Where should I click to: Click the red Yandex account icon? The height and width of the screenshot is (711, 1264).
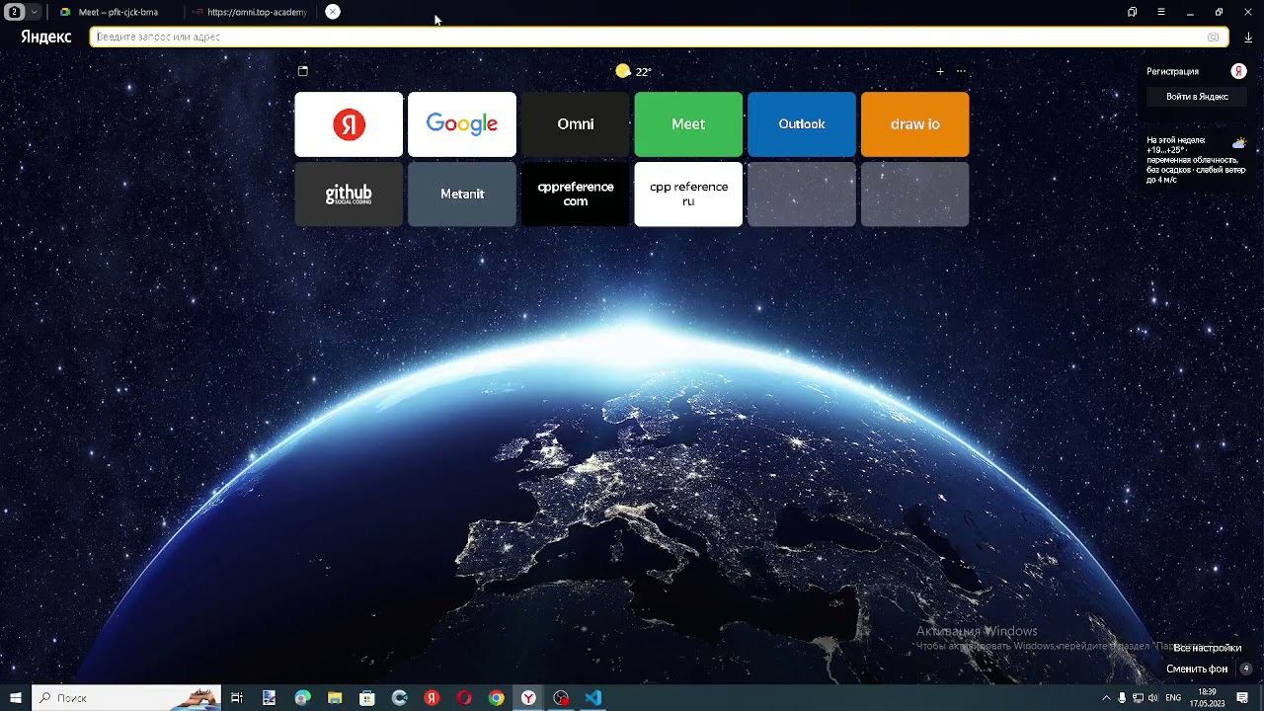(x=1238, y=71)
